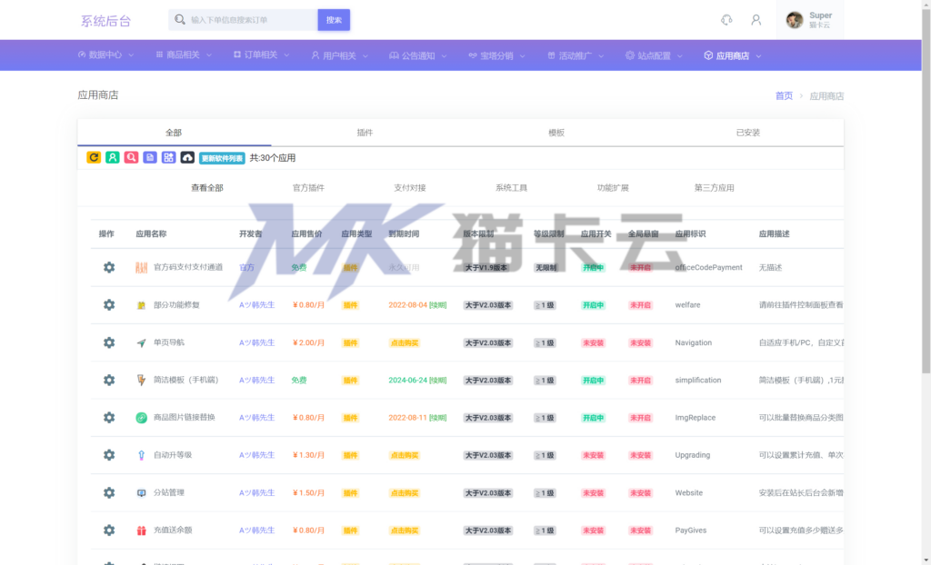
Task: Open settings gear for 简洁模板(手机端)
Action: pyautogui.click(x=109, y=380)
